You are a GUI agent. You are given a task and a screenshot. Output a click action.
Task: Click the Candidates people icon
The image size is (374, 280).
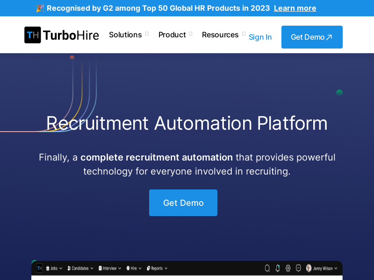click(69, 268)
